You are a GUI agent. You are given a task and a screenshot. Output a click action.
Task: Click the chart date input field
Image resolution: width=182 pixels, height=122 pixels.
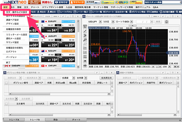click(143, 22)
